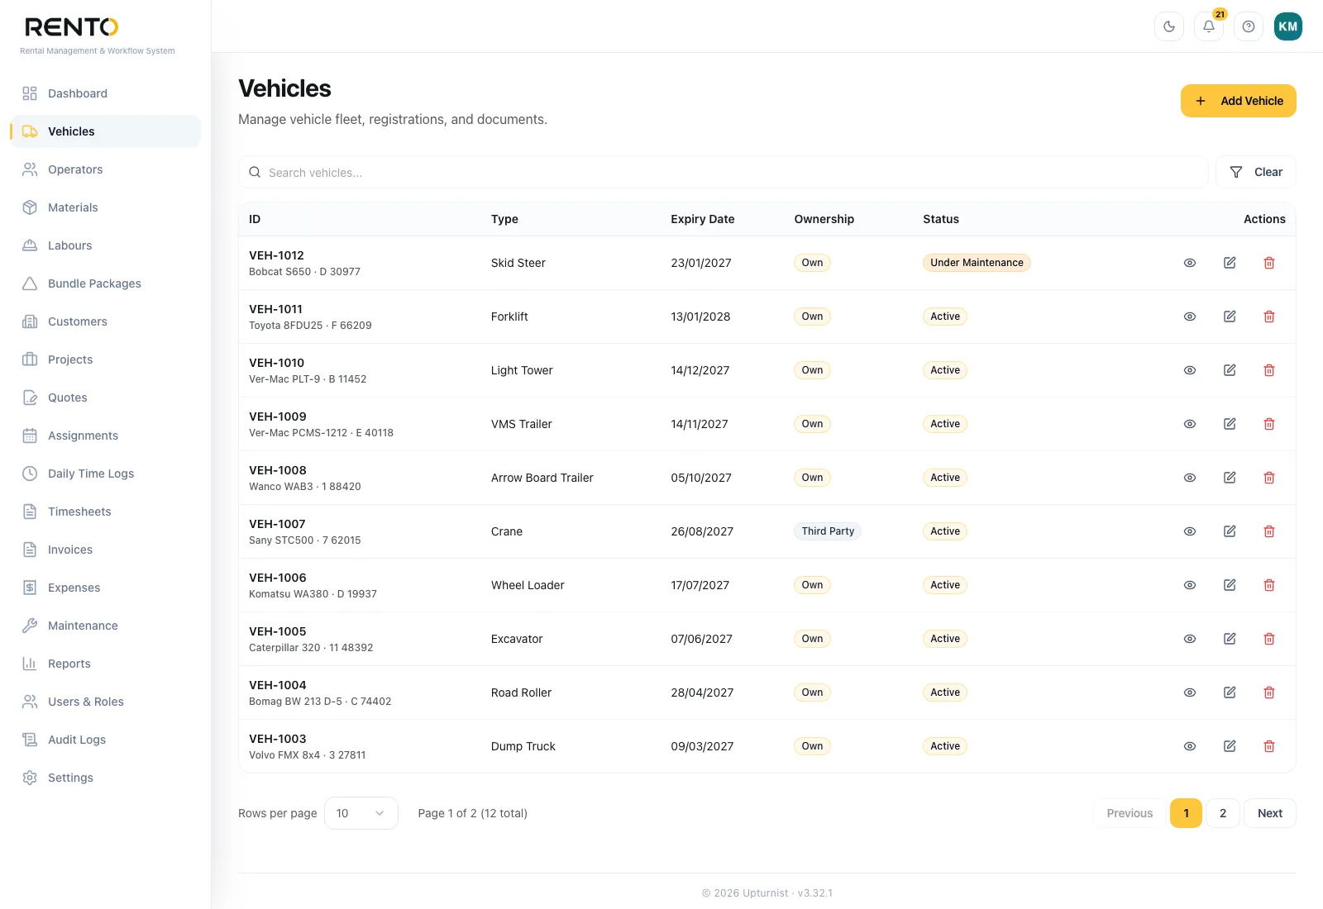
Task: Go to the Next page
Action: 1270,813
